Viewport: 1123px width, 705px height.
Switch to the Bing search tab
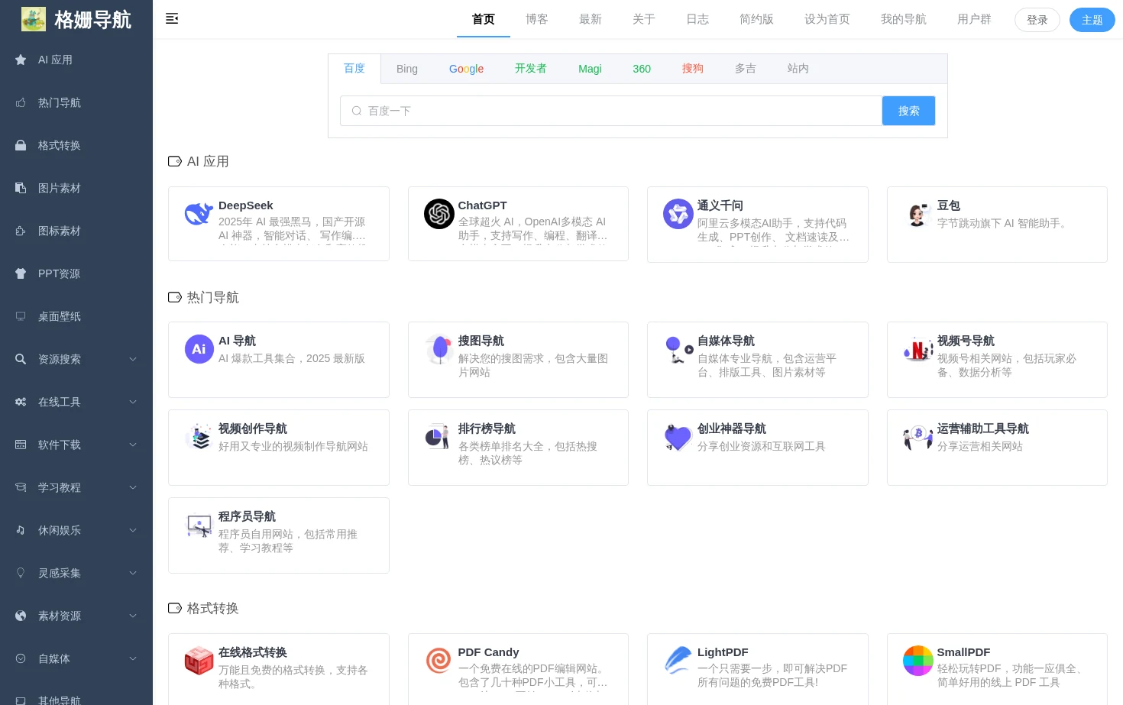pos(407,69)
